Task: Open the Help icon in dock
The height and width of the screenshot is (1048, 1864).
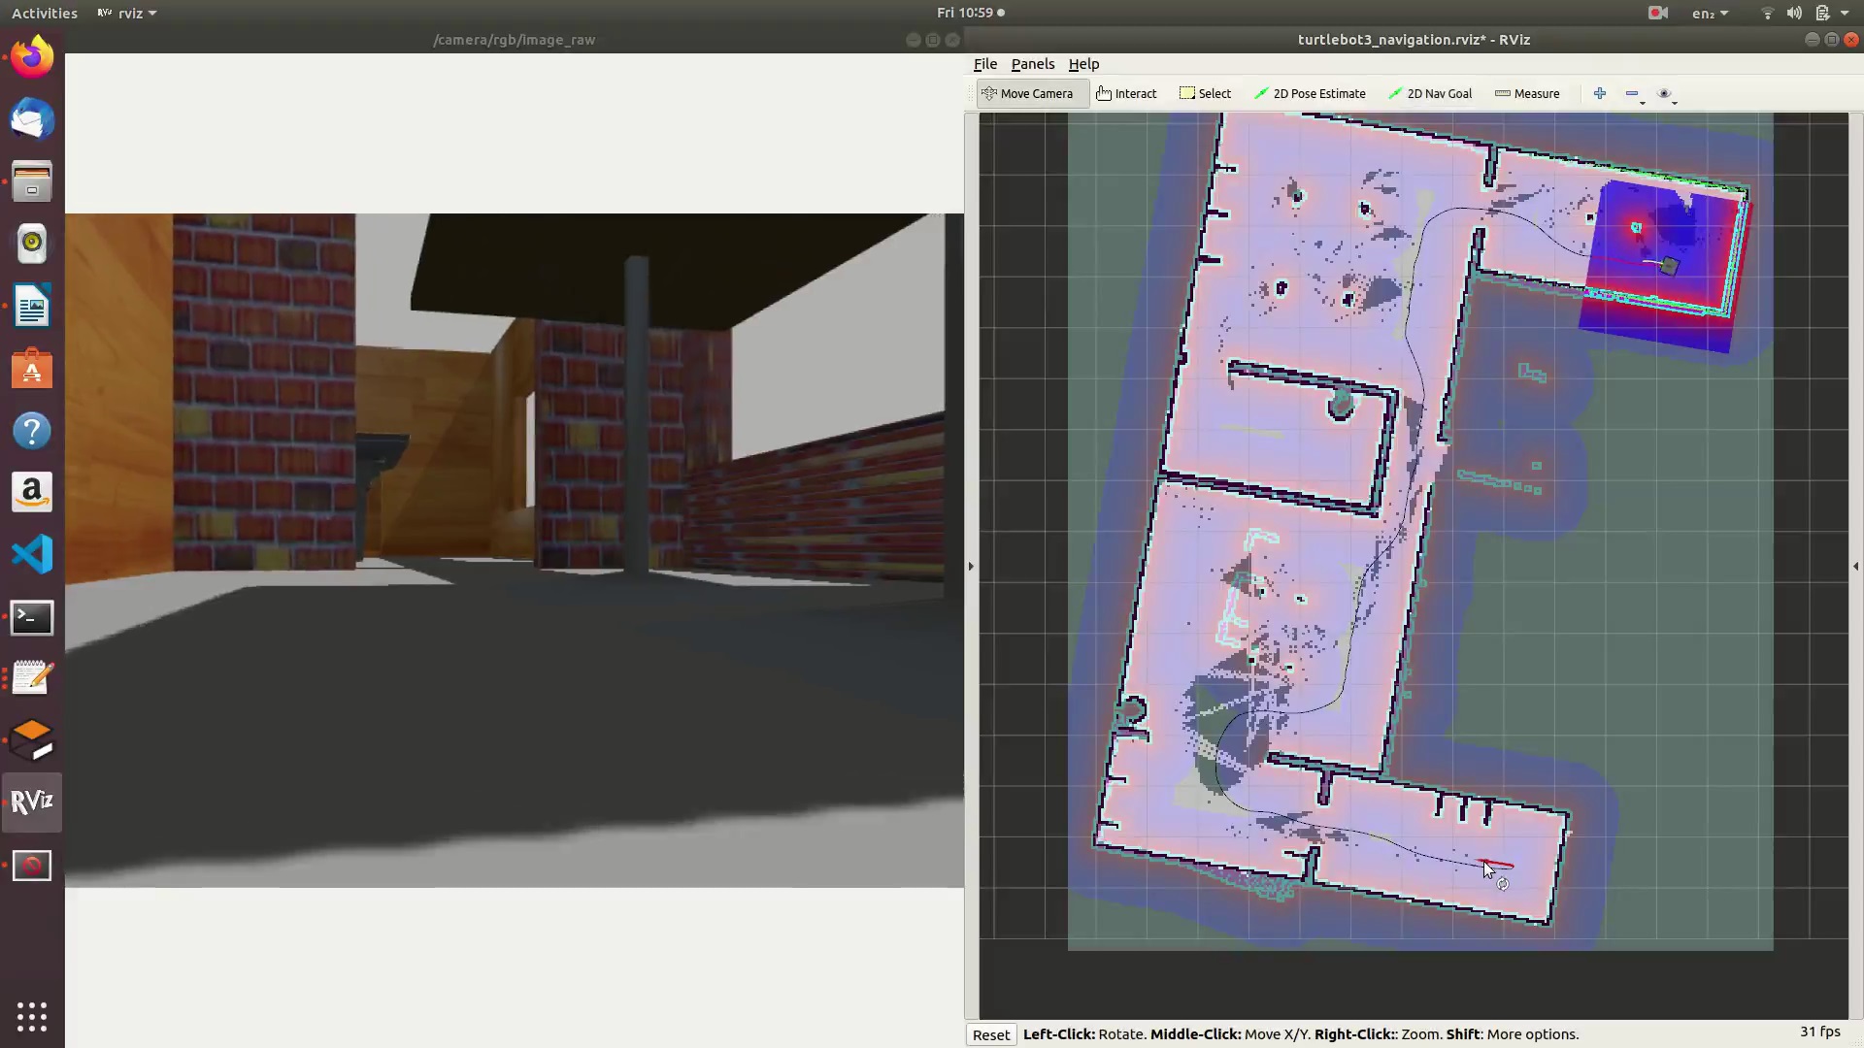Action: click(x=32, y=430)
